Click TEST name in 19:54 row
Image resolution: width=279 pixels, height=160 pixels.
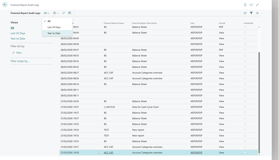106,130
